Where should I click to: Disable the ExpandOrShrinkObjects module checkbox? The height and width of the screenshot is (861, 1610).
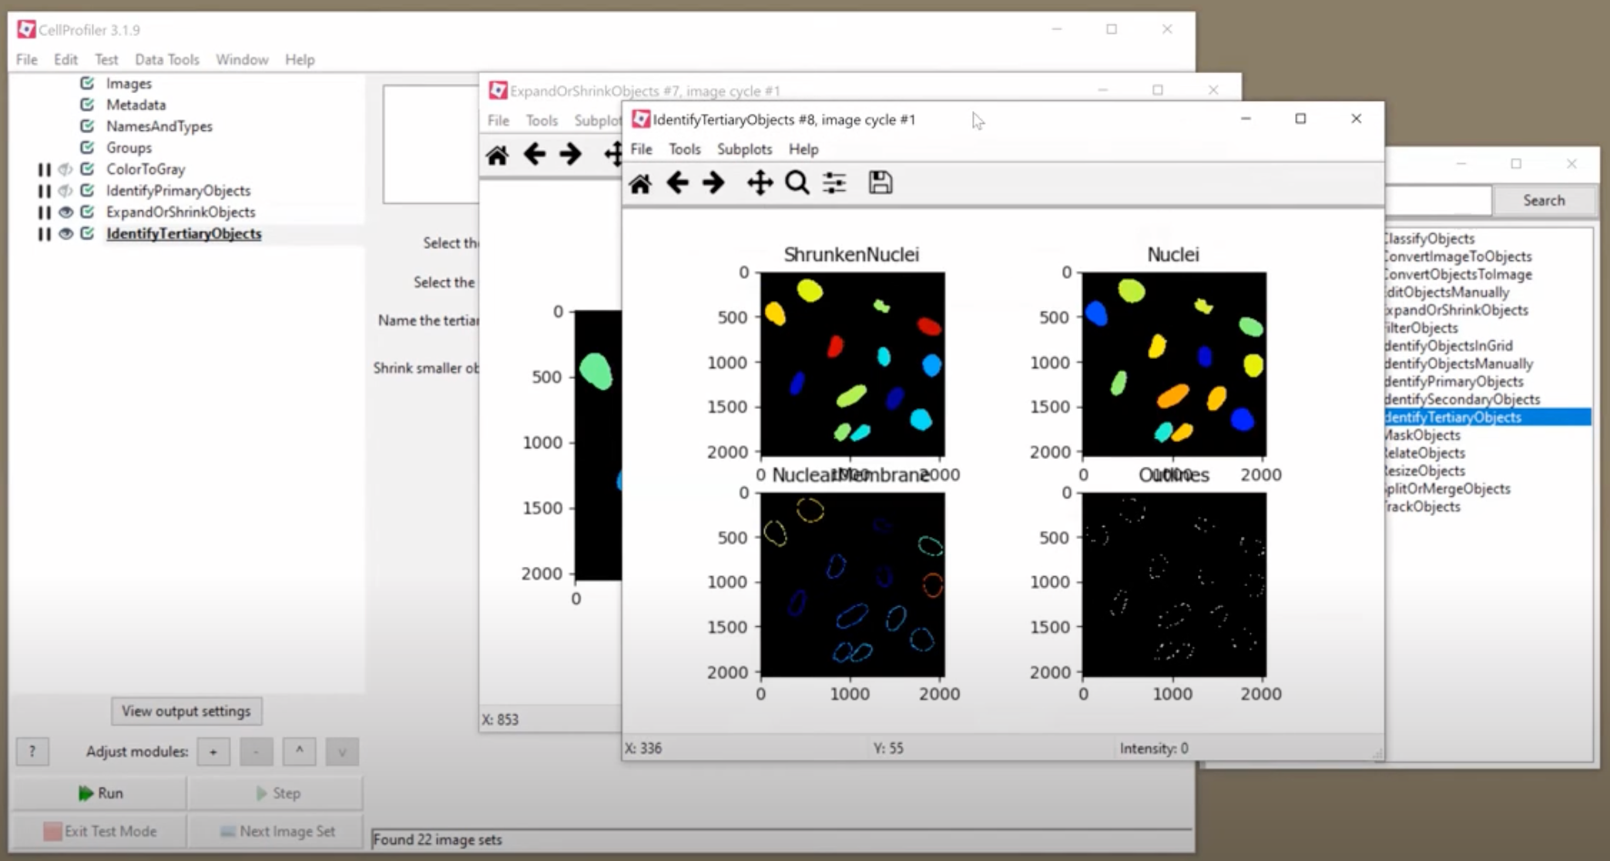87,213
